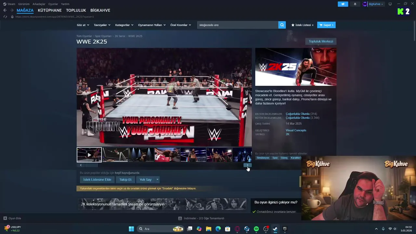Expand the Kategoriler dropdown
The height and width of the screenshot is (234, 416).
click(124, 25)
